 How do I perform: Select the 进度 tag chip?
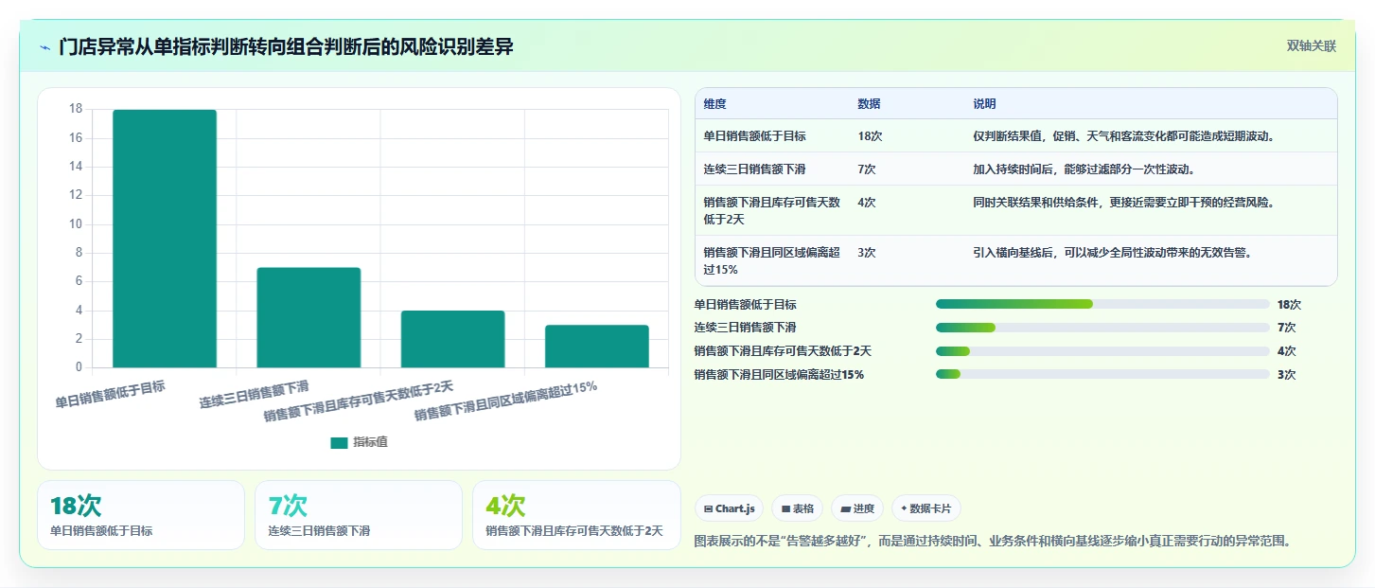click(857, 508)
